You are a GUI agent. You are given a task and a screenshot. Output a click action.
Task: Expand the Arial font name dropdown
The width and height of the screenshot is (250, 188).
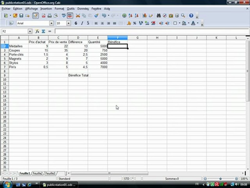point(51,23)
